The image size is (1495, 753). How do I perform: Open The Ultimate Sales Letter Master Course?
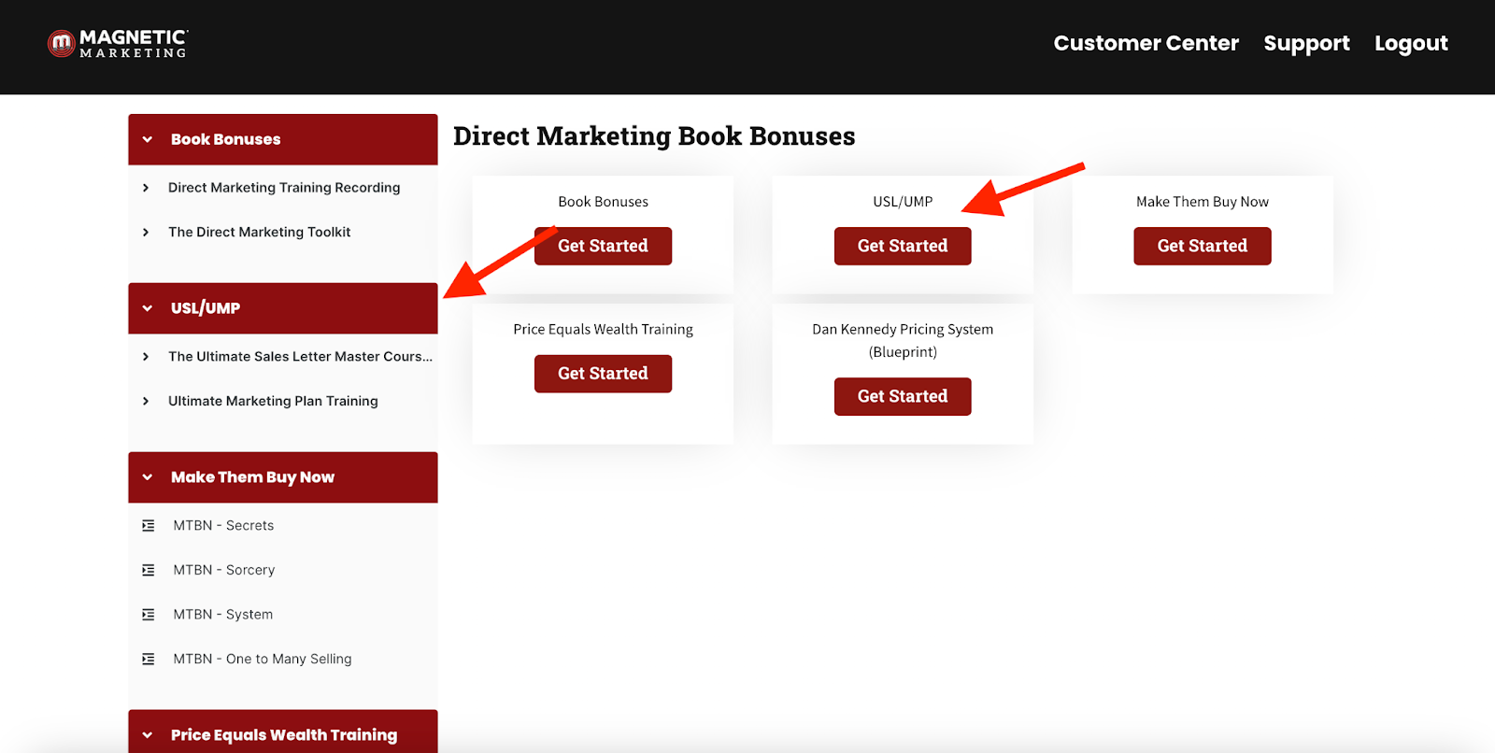click(x=300, y=357)
